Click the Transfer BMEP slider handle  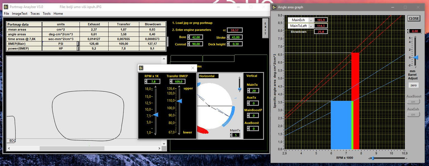180,101
